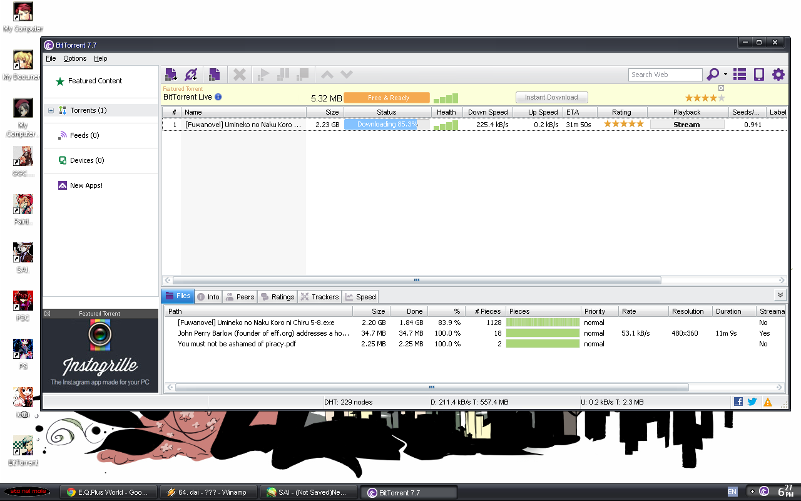Click the Instant Download button
The height and width of the screenshot is (501, 801).
[x=551, y=97]
